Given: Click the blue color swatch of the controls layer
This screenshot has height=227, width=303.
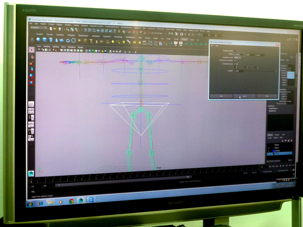Looking at the screenshot, I should (x=274, y=151).
